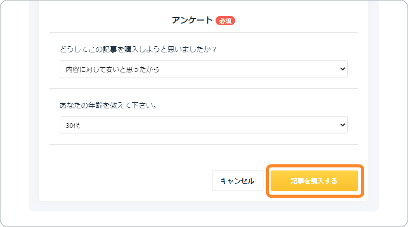Confirm purchase with the yellow button

314,181
